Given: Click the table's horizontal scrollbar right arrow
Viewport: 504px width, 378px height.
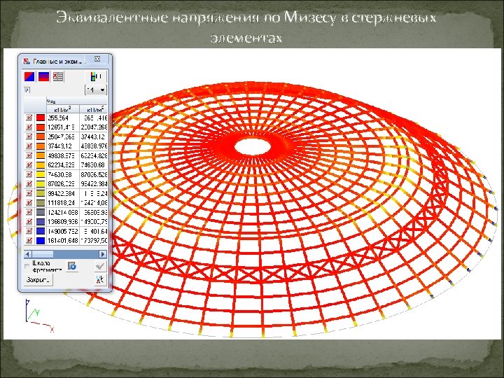Looking at the screenshot, I should [x=103, y=254].
